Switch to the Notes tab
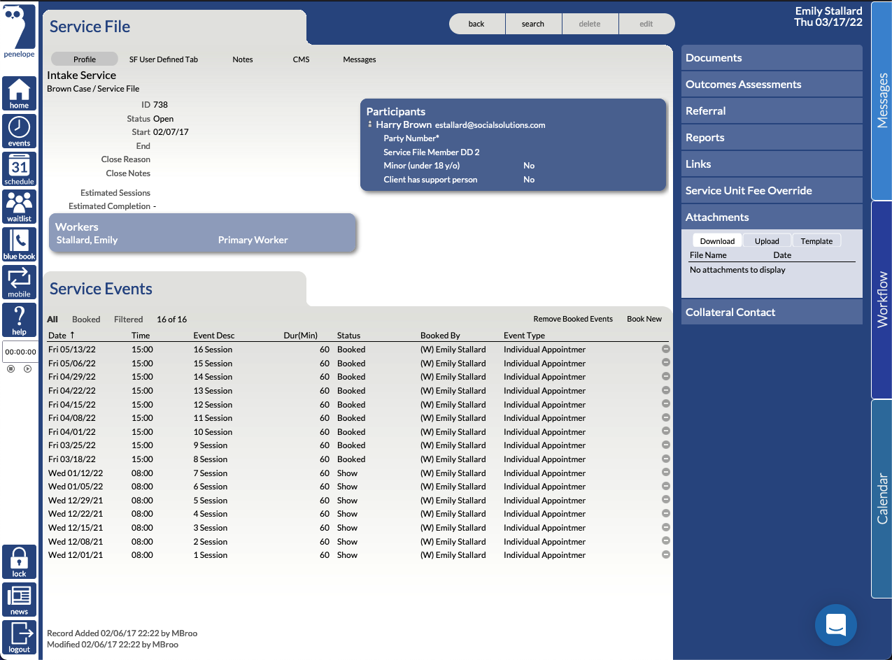This screenshot has height=660, width=892. pyautogui.click(x=243, y=59)
